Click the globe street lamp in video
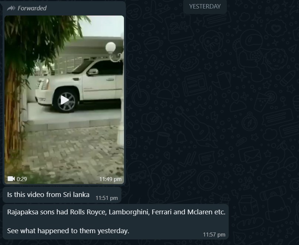Screen dimensions: 299x245 [x=111, y=48]
